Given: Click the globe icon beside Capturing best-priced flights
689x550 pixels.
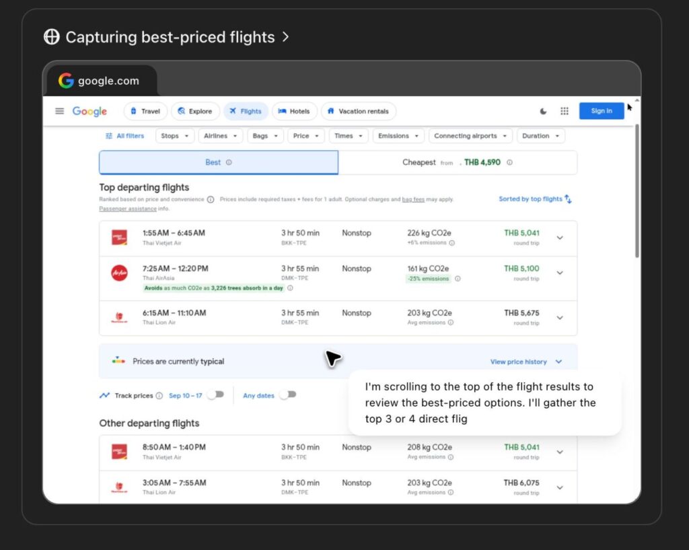Looking at the screenshot, I should tap(51, 37).
